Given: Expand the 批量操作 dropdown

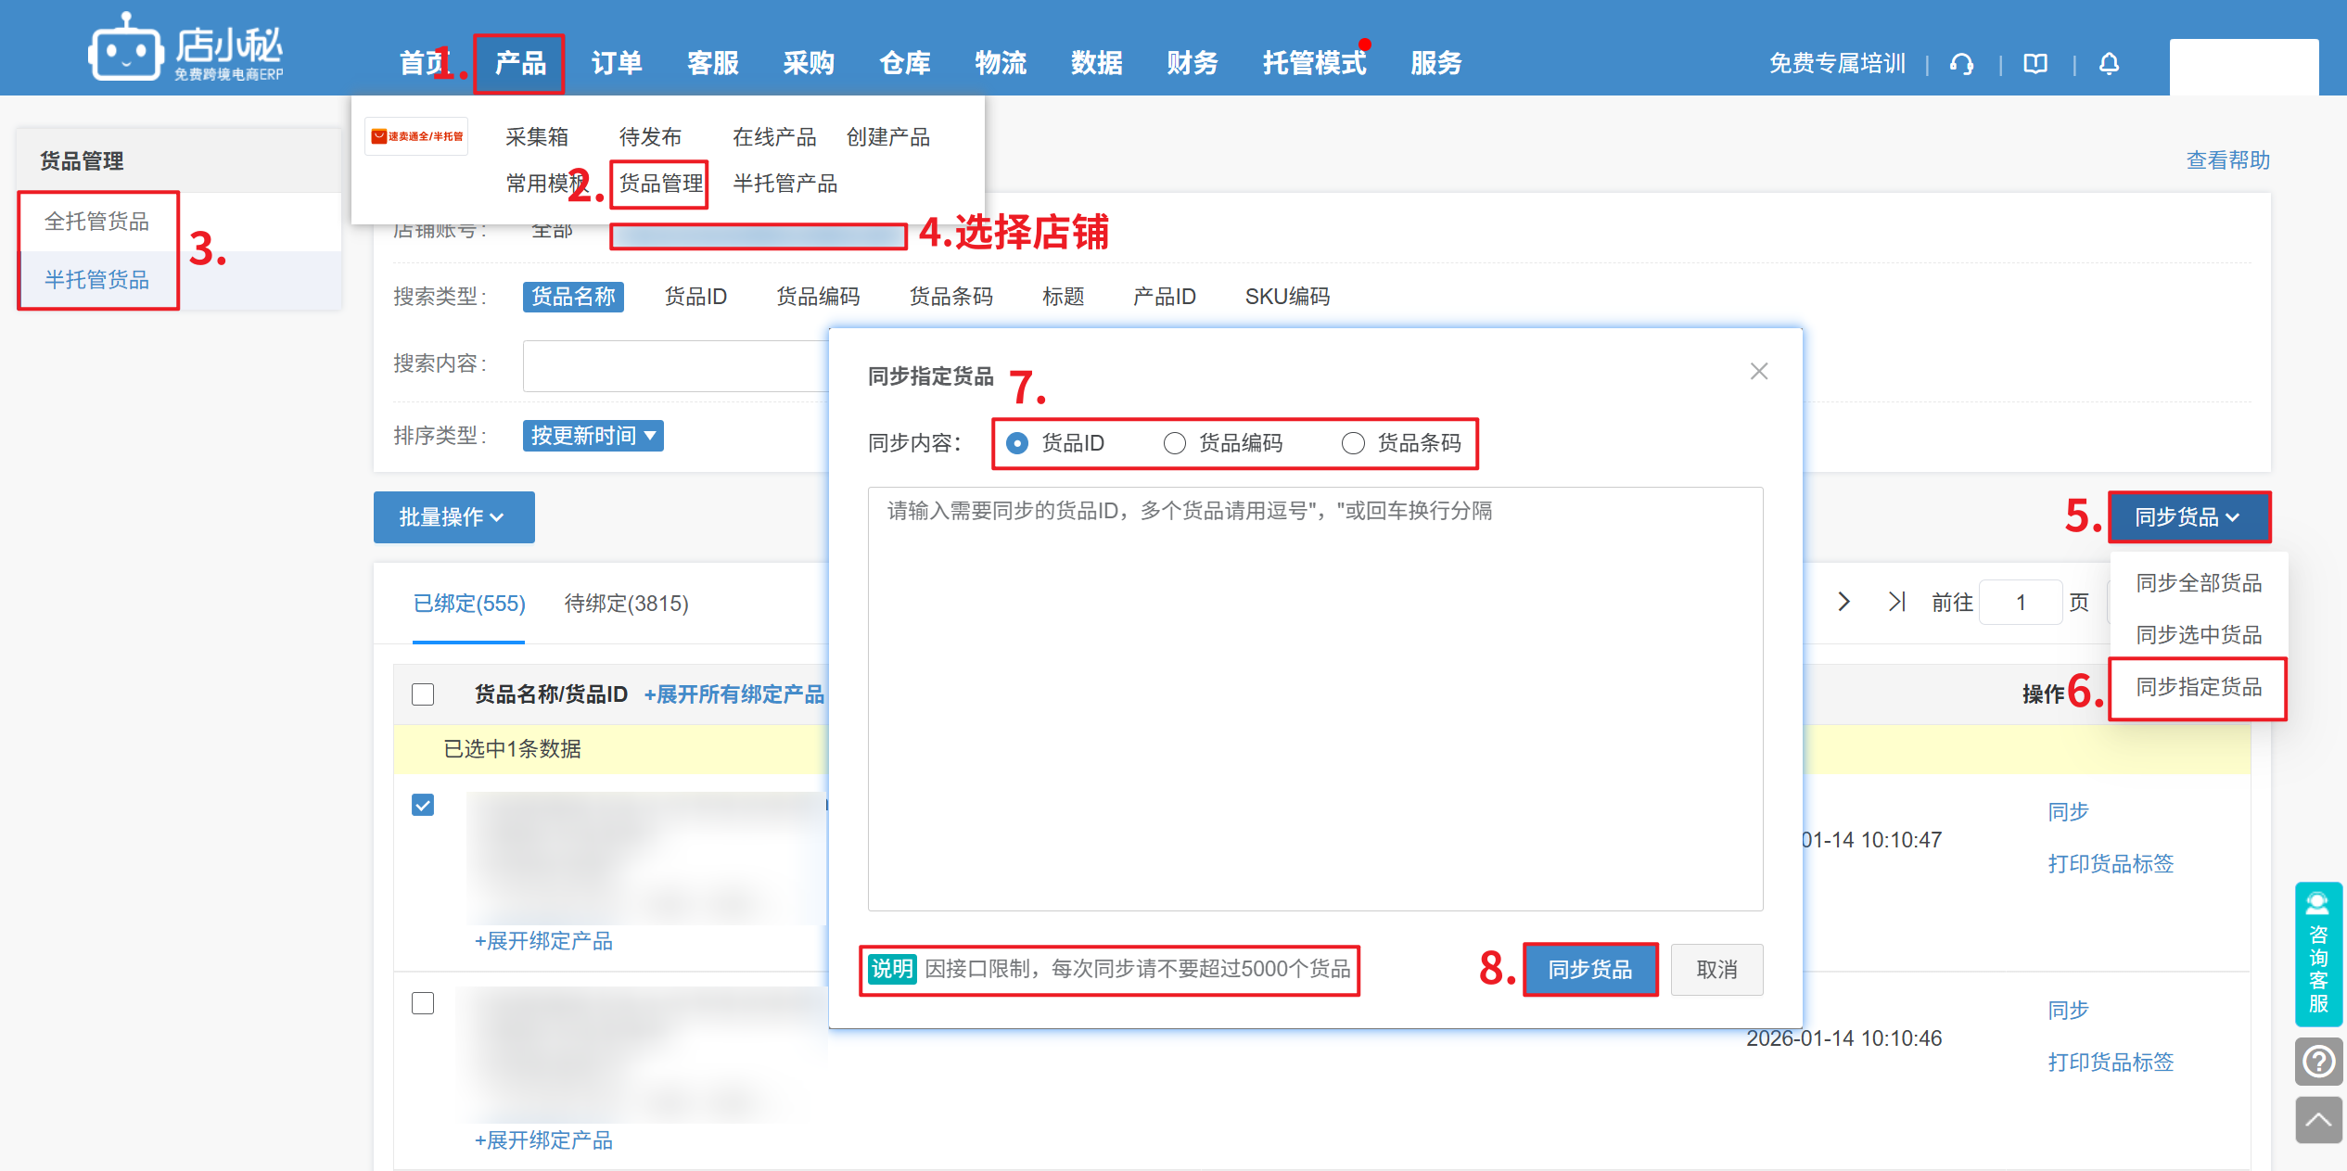Looking at the screenshot, I should [x=453, y=517].
